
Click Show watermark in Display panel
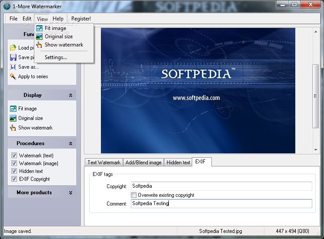[x=36, y=128]
